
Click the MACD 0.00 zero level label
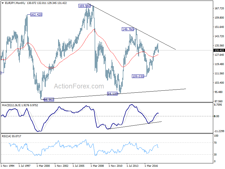pos(216,116)
